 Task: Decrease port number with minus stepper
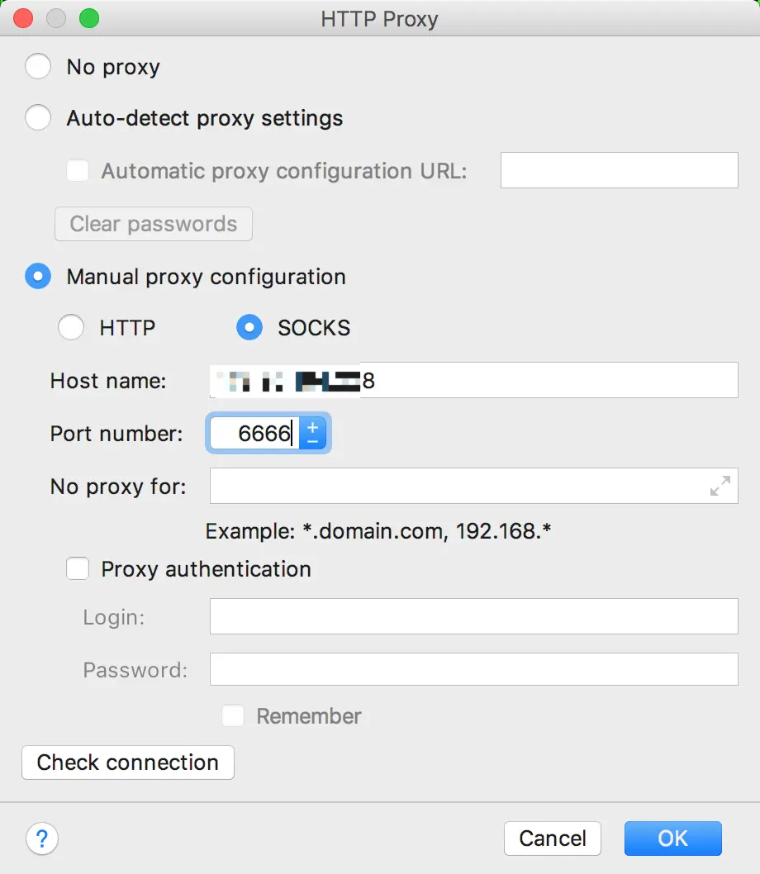[x=313, y=441]
